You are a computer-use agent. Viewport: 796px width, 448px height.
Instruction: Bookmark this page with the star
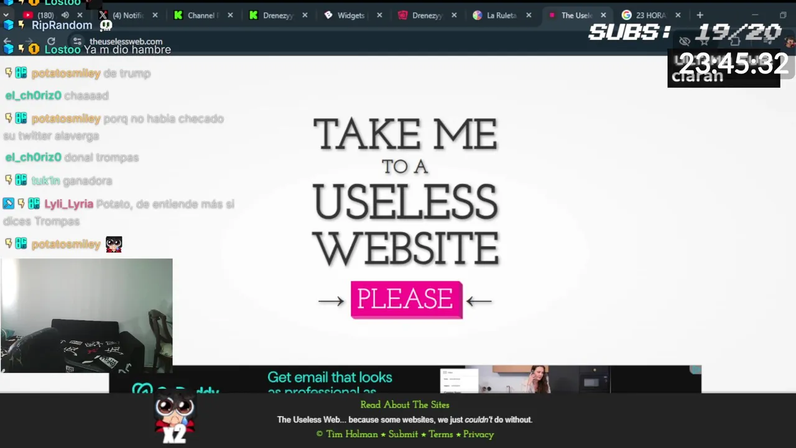704,42
